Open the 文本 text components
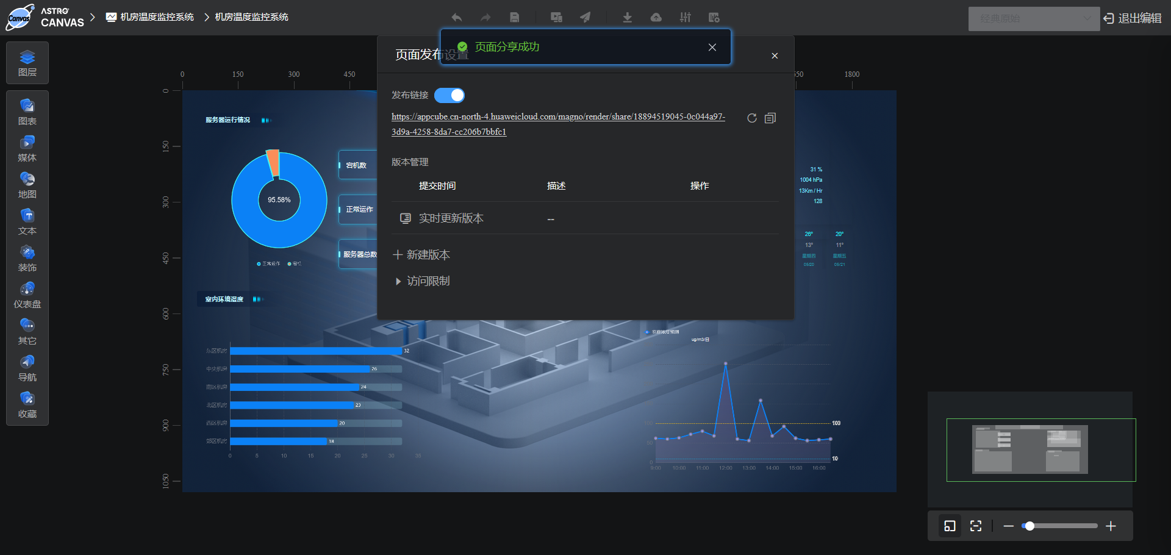This screenshot has width=1171, height=555. tap(27, 222)
